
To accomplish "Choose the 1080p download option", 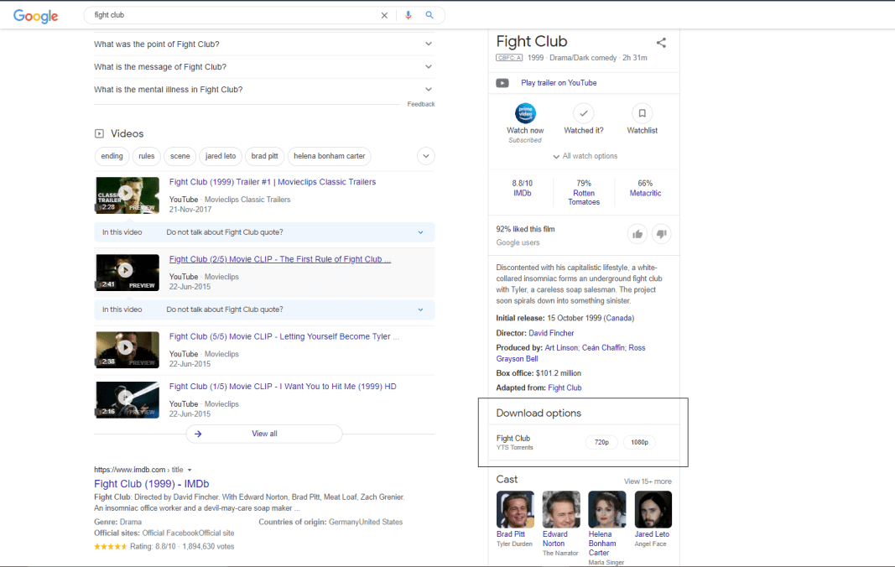I will 639,443.
